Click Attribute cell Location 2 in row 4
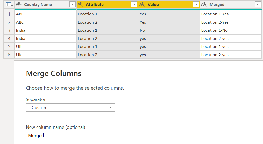263x144 pixels. [x=107, y=38]
